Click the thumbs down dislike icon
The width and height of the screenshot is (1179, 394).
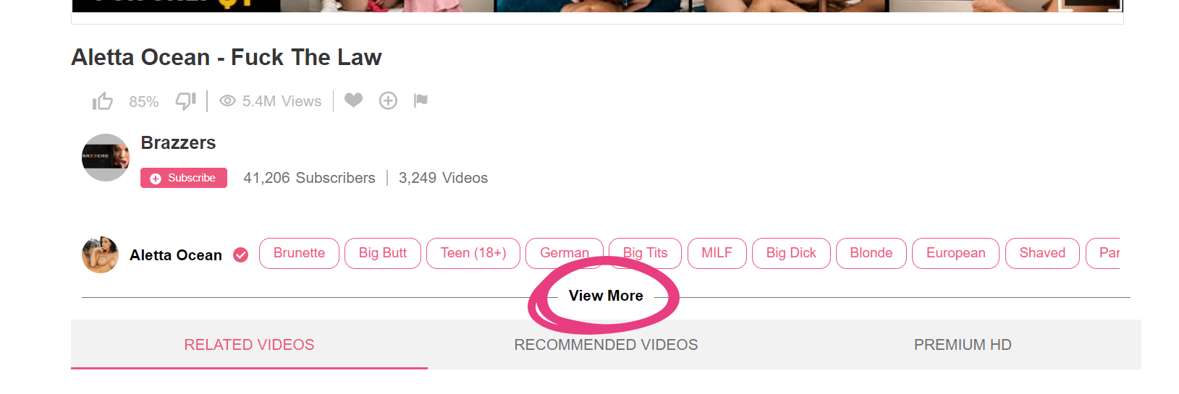click(186, 101)
